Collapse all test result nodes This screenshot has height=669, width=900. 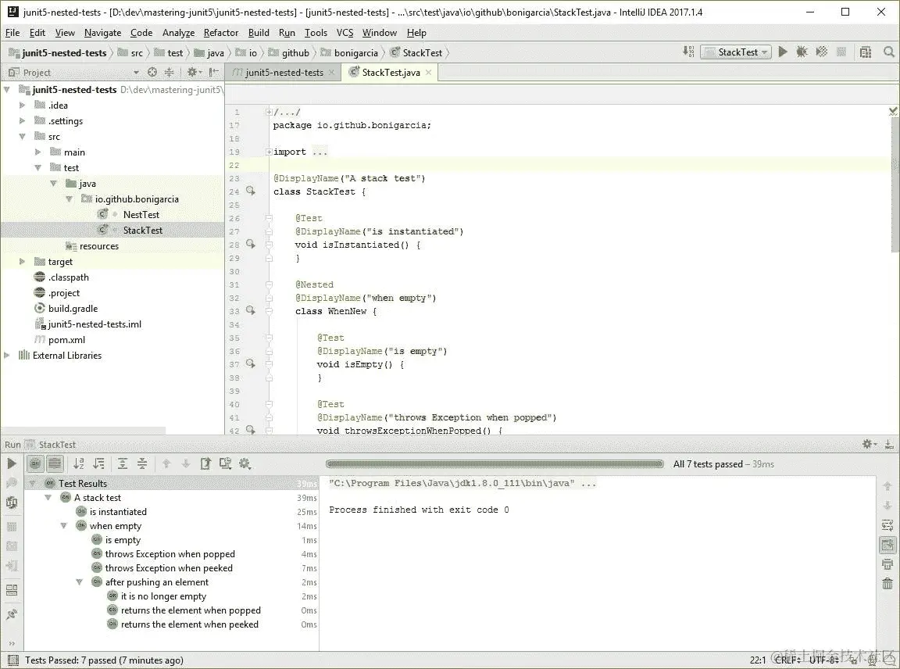(141, 463)
